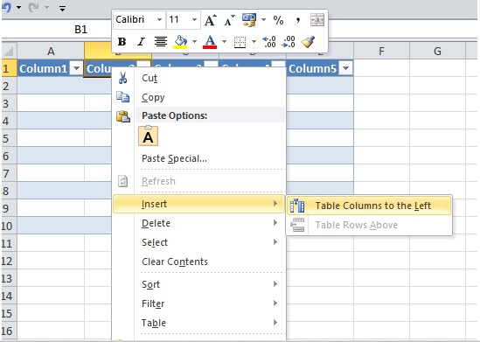Select row 16 header
Screen dimensions: 480x342
pyautogui.click(x=9, y=331)
